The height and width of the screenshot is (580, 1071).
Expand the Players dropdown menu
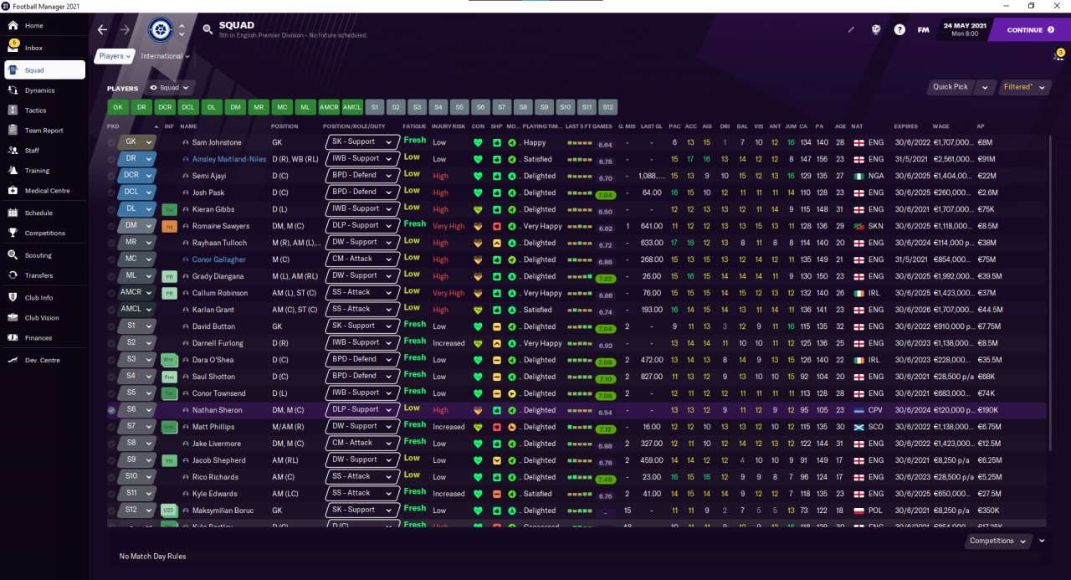pos(115,56)
